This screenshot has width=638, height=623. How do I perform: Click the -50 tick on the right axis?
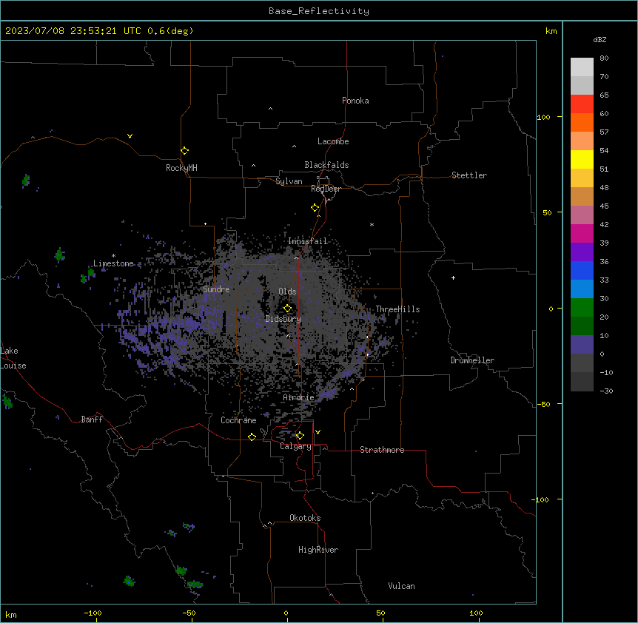(543, 404)
